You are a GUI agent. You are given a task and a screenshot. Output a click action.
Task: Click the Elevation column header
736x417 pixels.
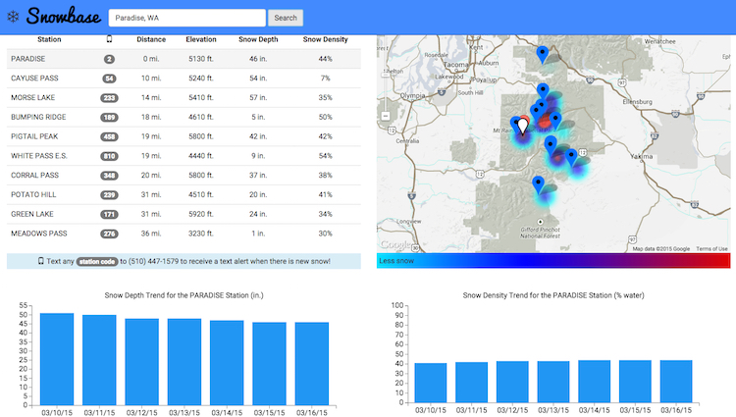(x=201, y=39)
